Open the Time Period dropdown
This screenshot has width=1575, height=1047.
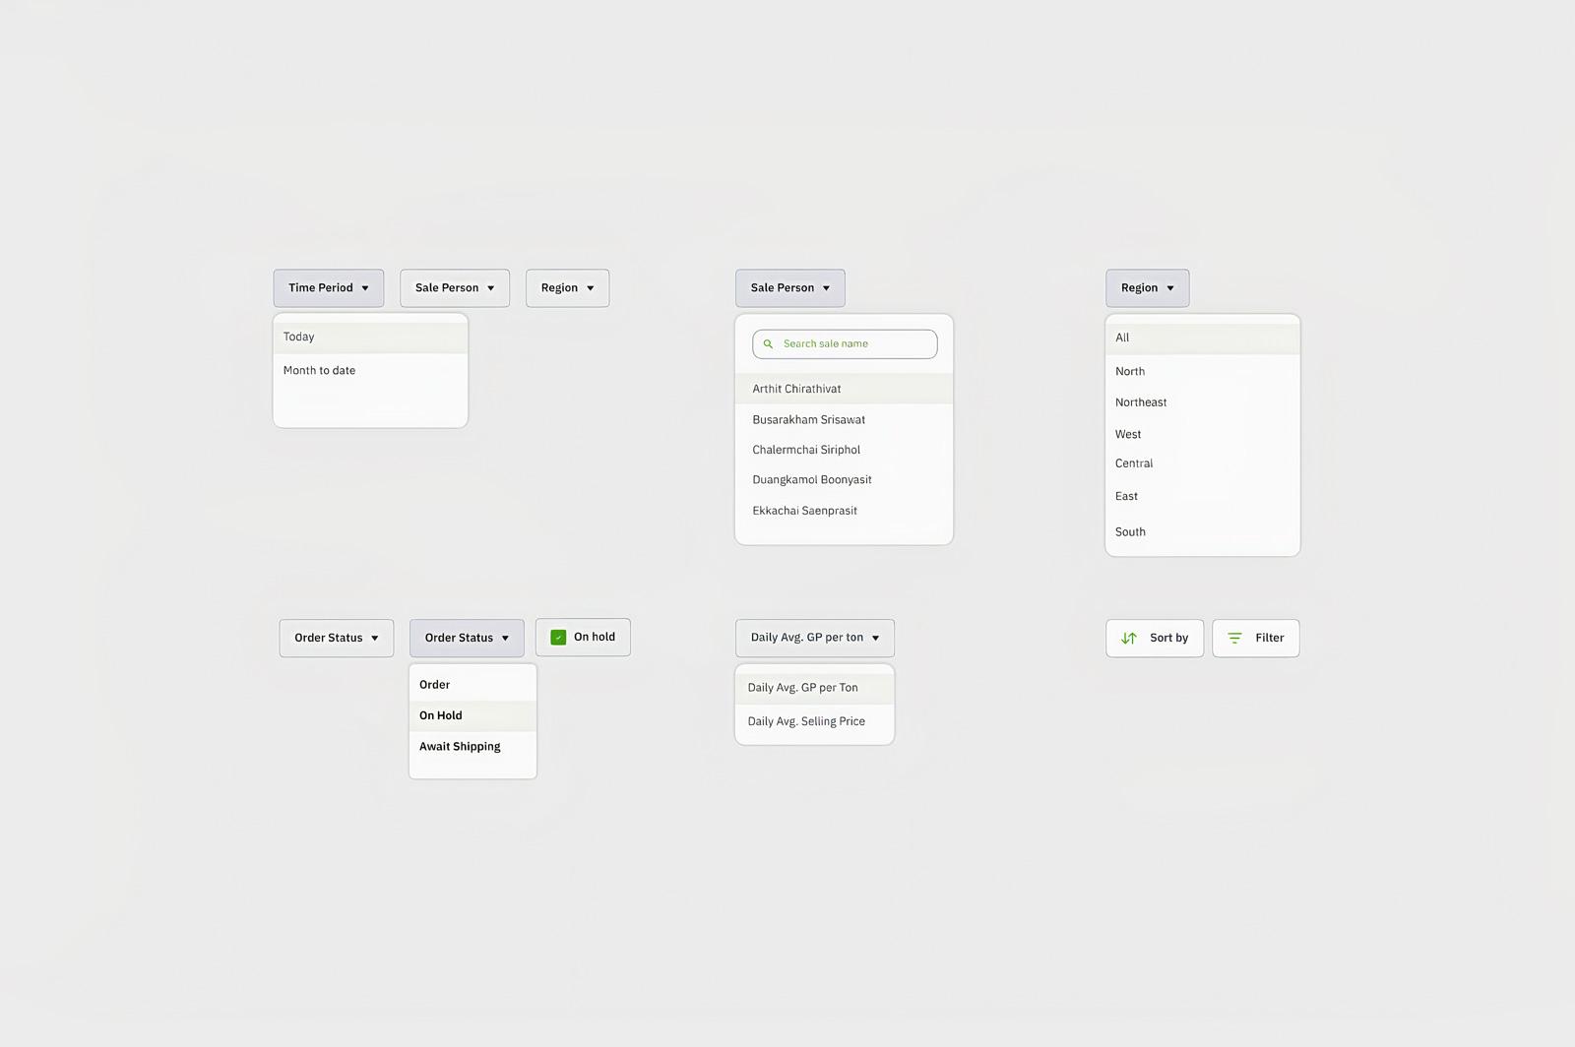[x=329, y=288]
